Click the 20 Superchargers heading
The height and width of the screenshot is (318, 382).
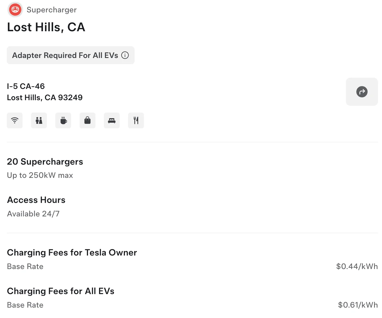pos(45,162)
